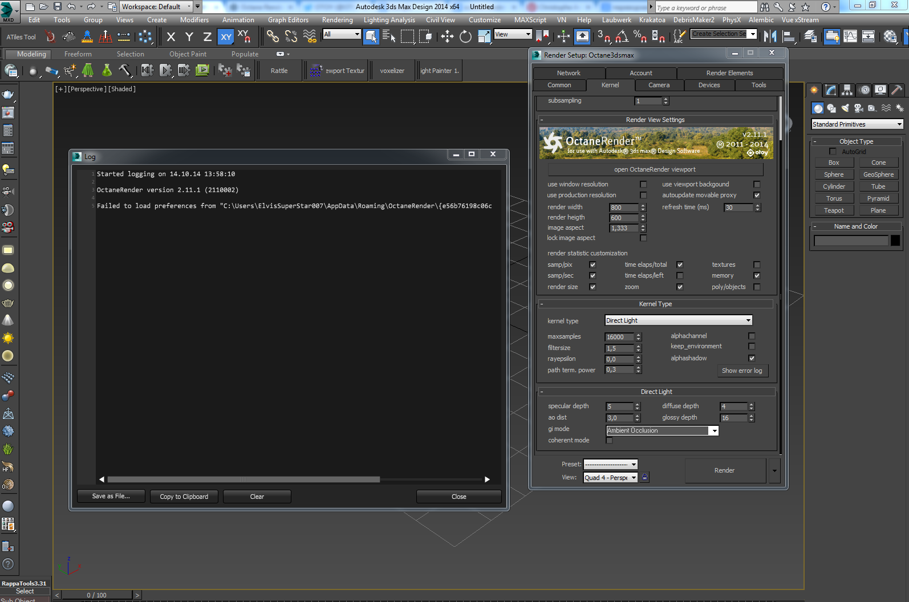
Task: Click open OctaneRender viewport button
Action: [655, 169]
